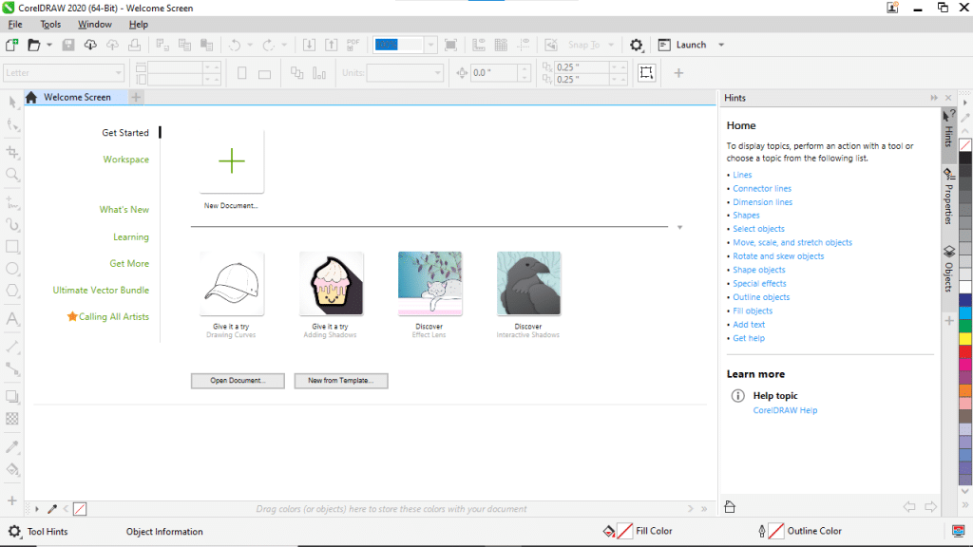Open Options via the gear icon

tap(636, 45)
